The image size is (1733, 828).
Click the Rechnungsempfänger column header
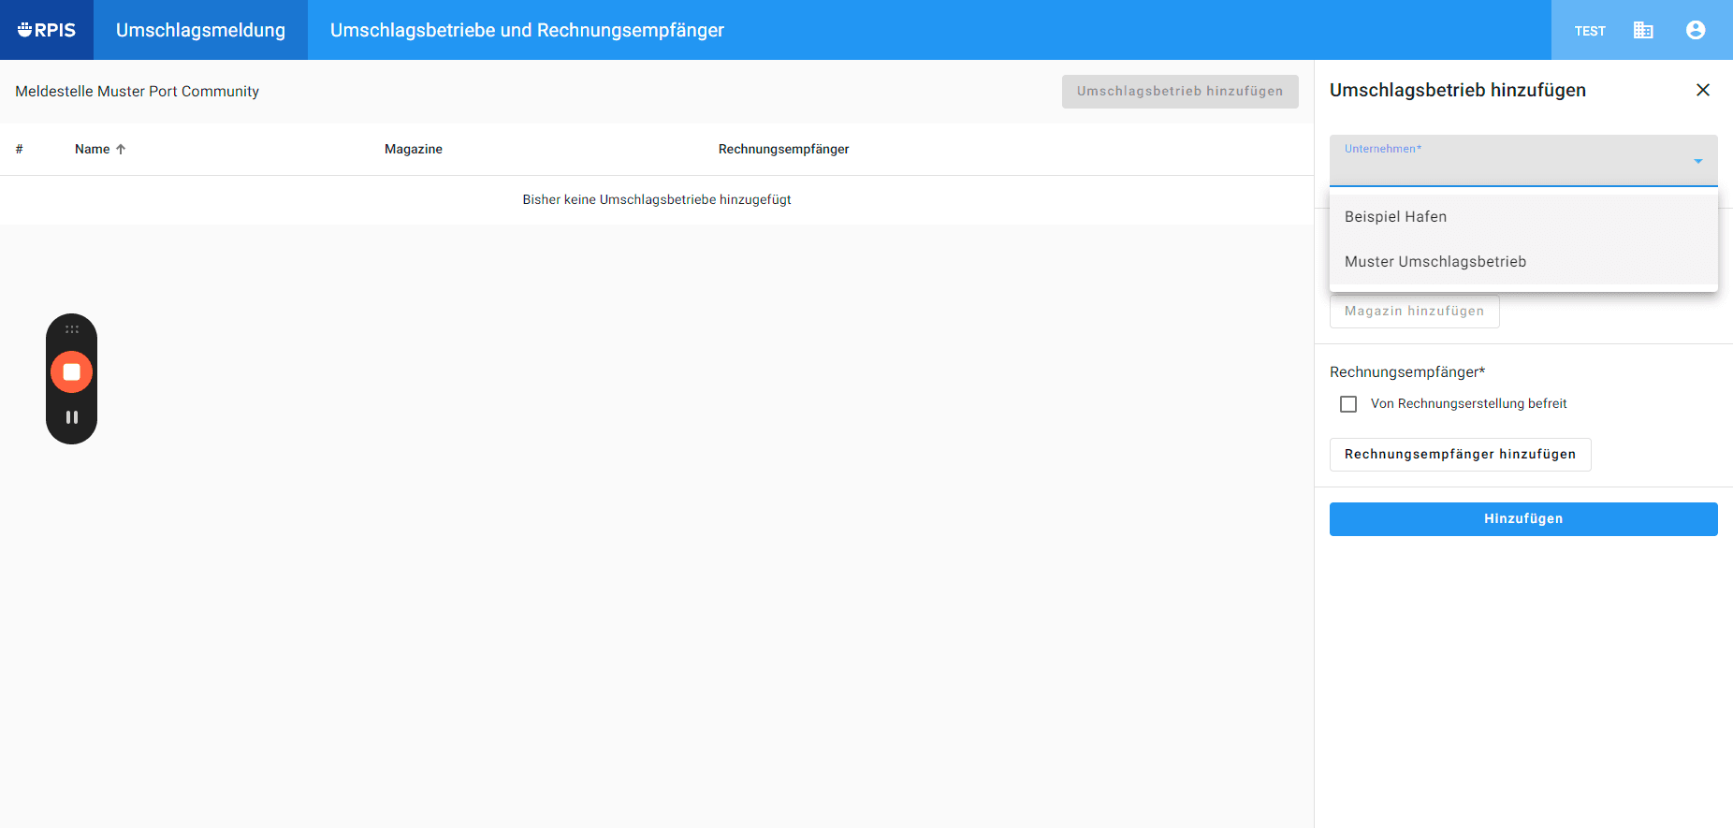point(784,149)
